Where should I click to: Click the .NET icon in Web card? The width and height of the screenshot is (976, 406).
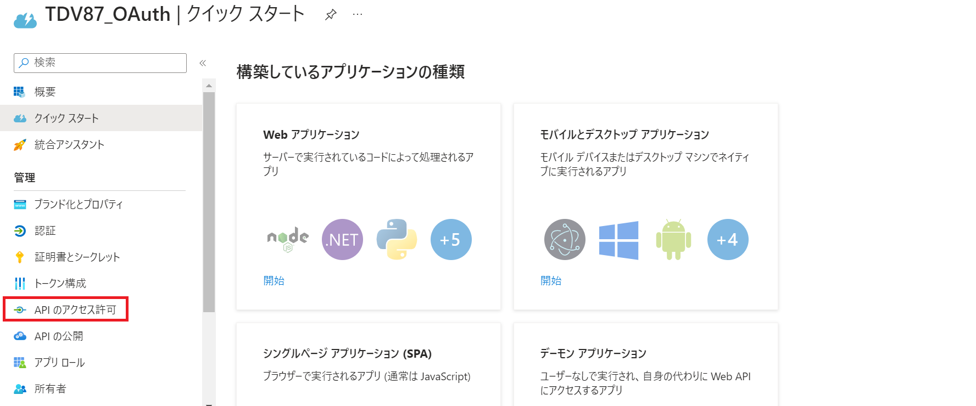(342, 239)
